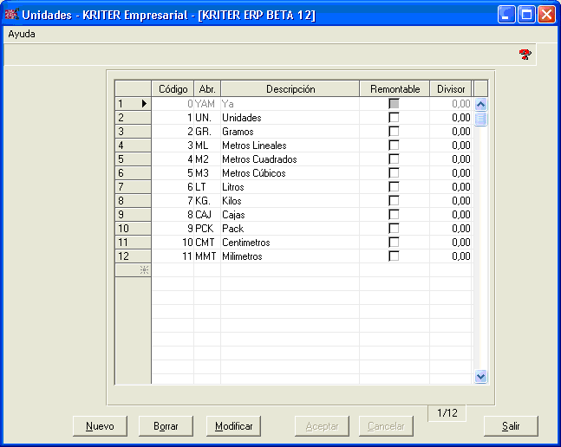
Task: Click the red question mark help icon
Action: tap(525, 55)
